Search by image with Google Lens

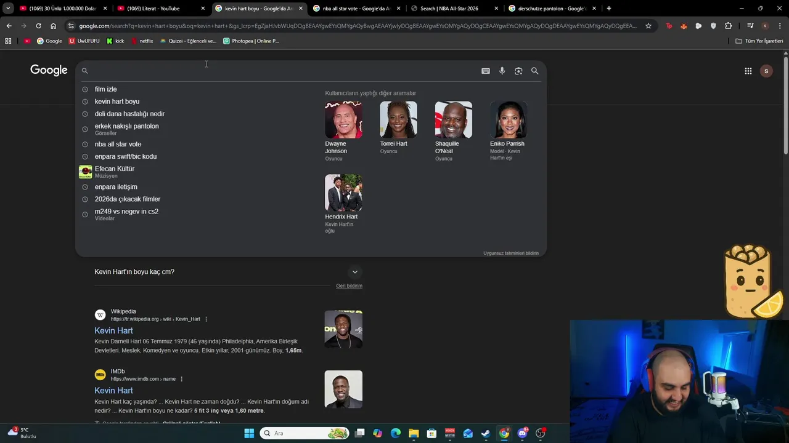click(x=518, y=71)
